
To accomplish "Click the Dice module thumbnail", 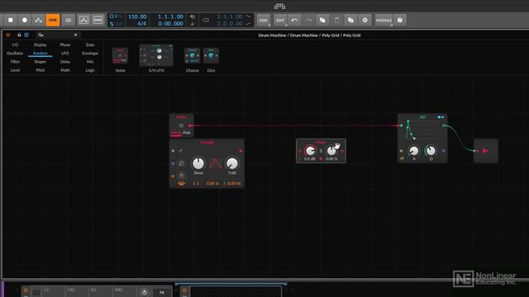I will 212,55.
